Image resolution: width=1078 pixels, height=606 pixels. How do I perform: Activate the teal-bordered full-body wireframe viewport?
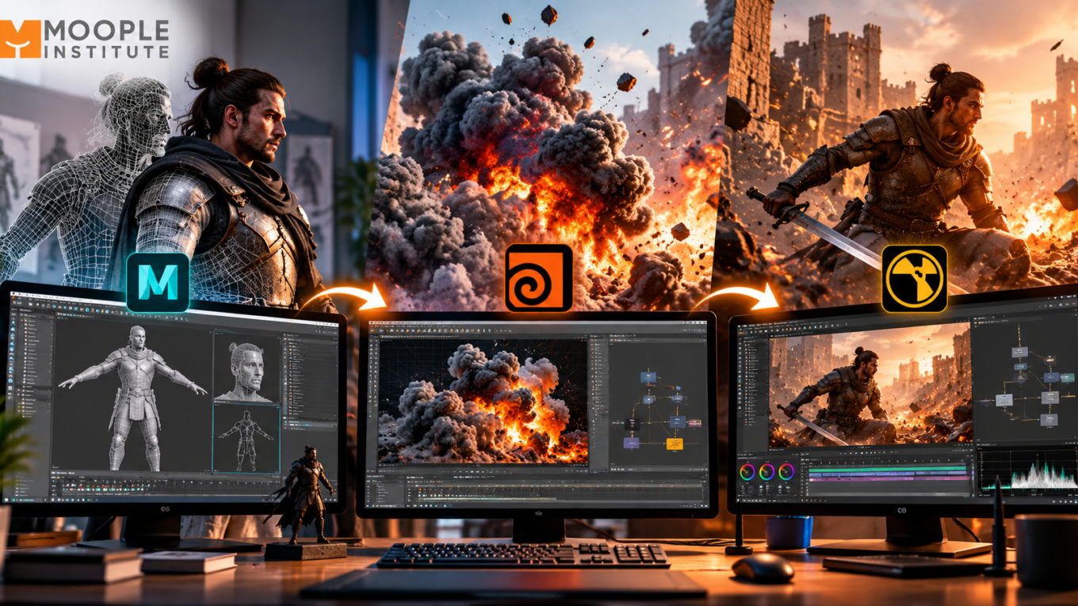(246, 438)
